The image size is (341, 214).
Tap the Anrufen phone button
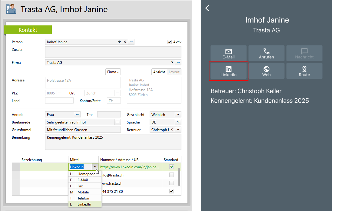click(x=266, y=54)
